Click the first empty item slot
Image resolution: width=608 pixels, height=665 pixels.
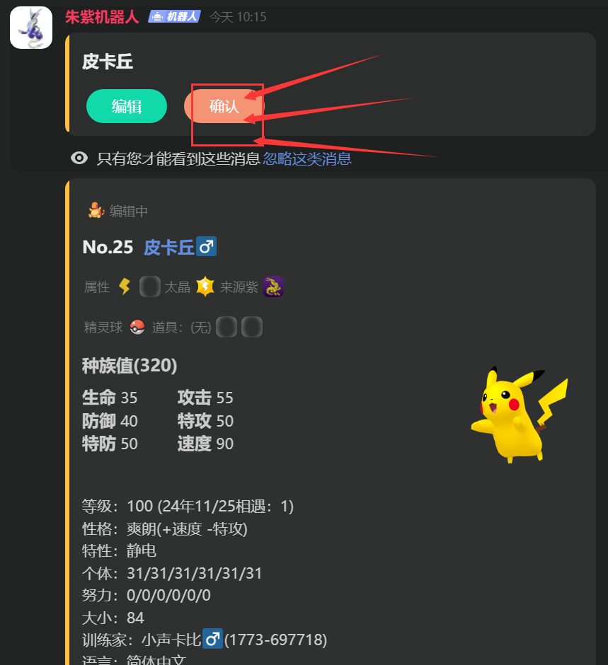pyautogui.click(x=226, y=327)
